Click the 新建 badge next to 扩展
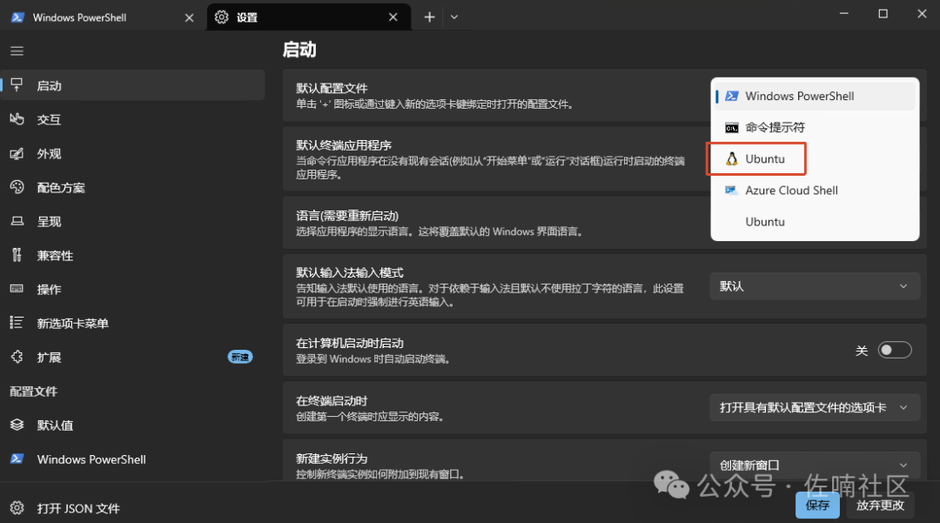Screen dimensions: 940x523 240,357
